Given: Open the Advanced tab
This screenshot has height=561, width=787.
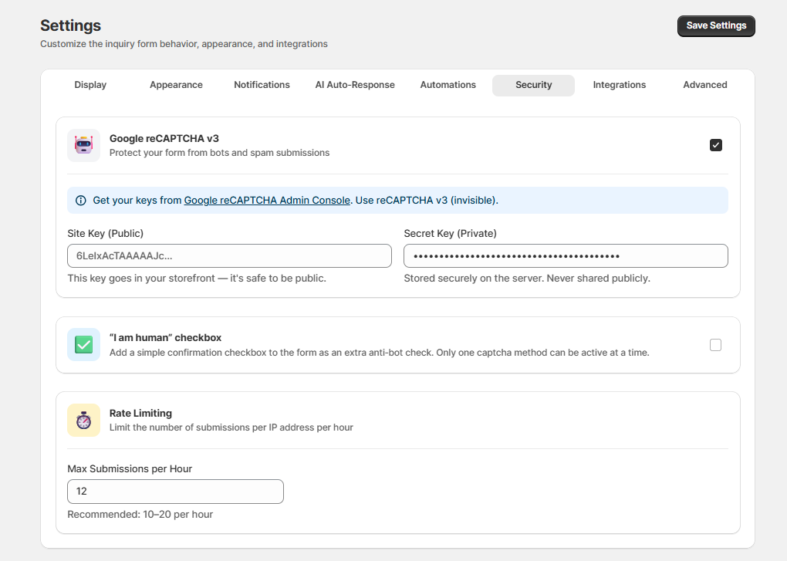Looking at the screenshot, I should tap(704, 85).
